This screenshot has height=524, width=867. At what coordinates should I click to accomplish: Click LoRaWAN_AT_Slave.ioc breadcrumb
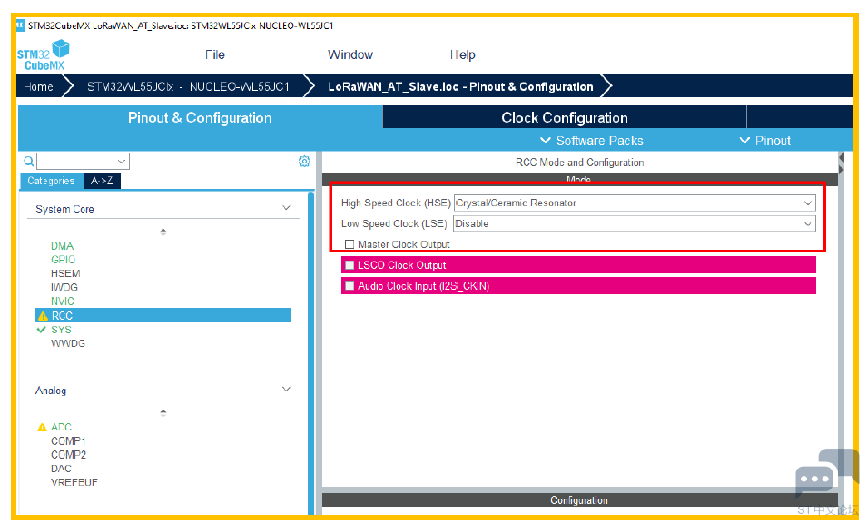click(460, 87)
